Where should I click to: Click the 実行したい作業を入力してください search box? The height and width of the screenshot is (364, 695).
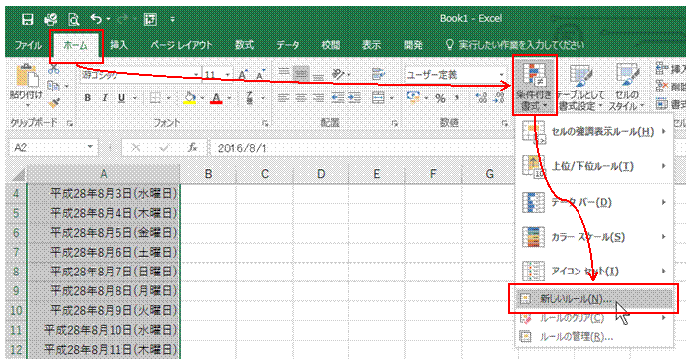[x=514, y=45]
